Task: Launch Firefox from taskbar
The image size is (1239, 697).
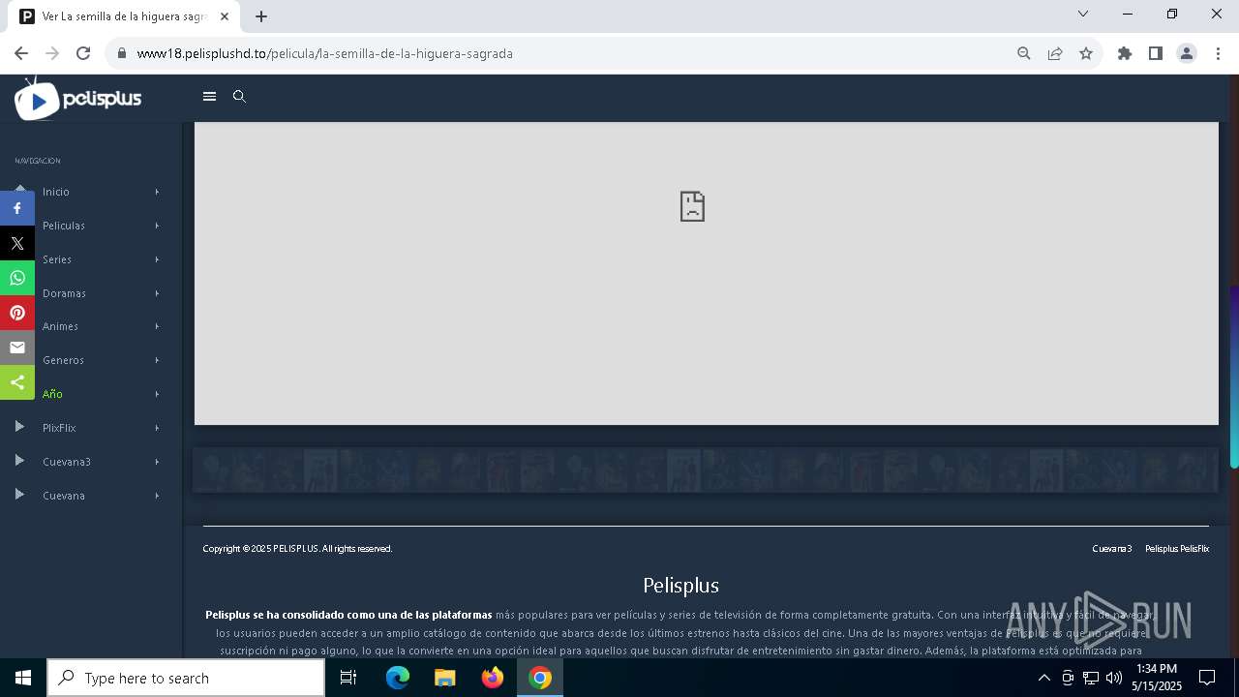Action: tap(493, 678)
